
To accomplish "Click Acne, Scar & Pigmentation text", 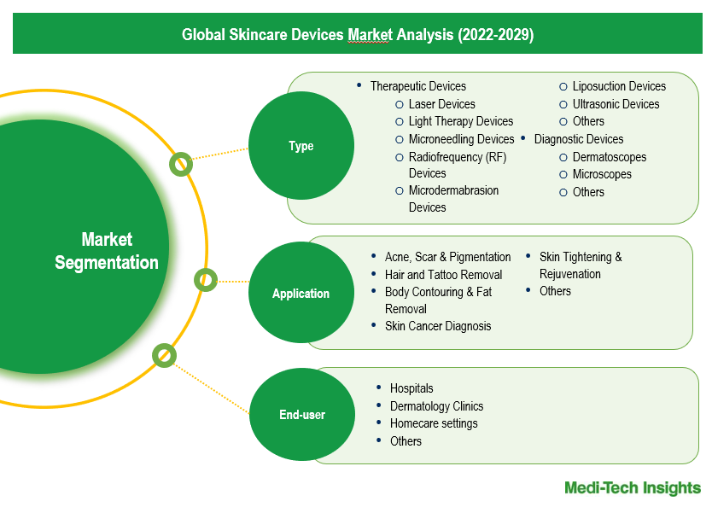I will pos(447,257).
